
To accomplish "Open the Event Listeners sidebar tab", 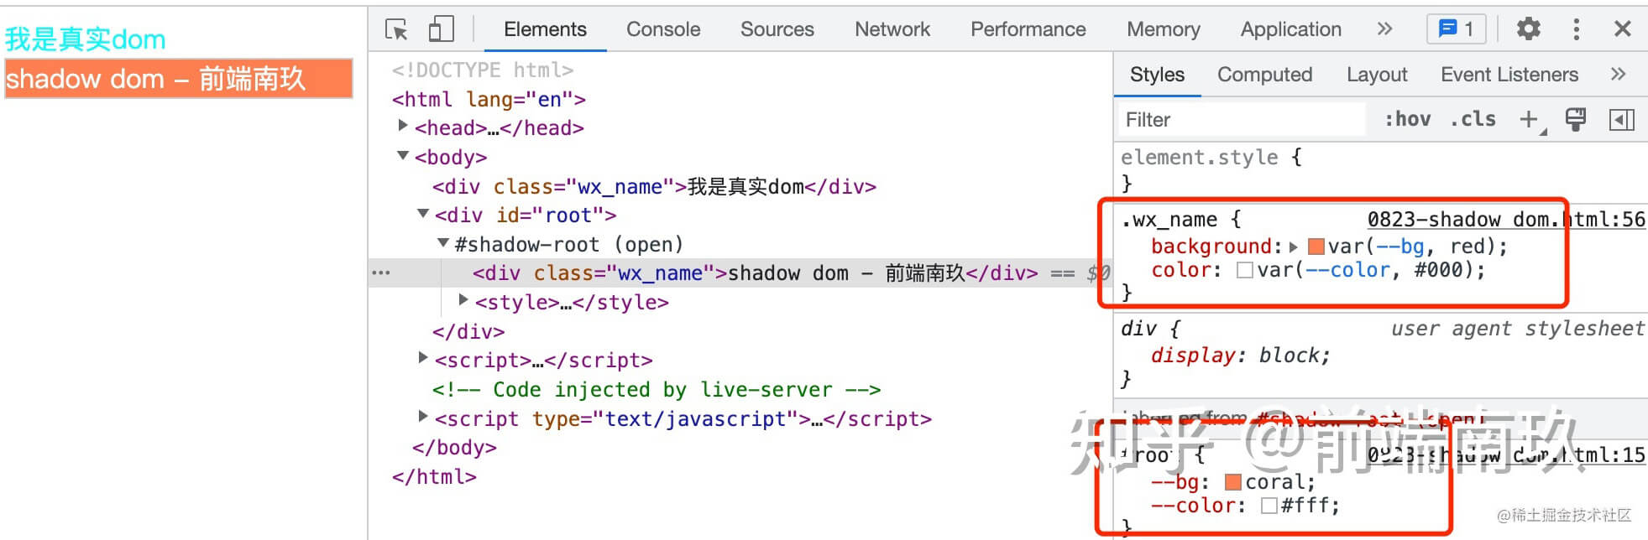I will [x=1509, y=75].
